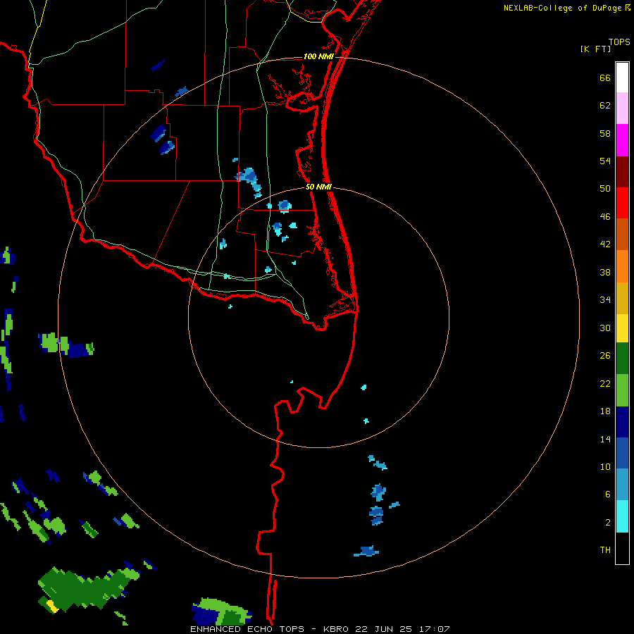Click the 58 legend value

(x=605, y=134)
